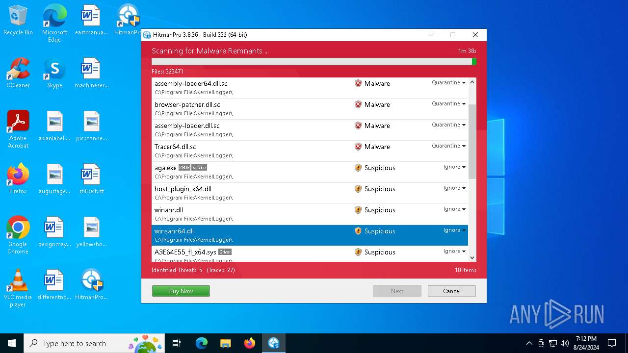Click the scan progress bar
Screen dimensions: 628x353
point(314,62)
